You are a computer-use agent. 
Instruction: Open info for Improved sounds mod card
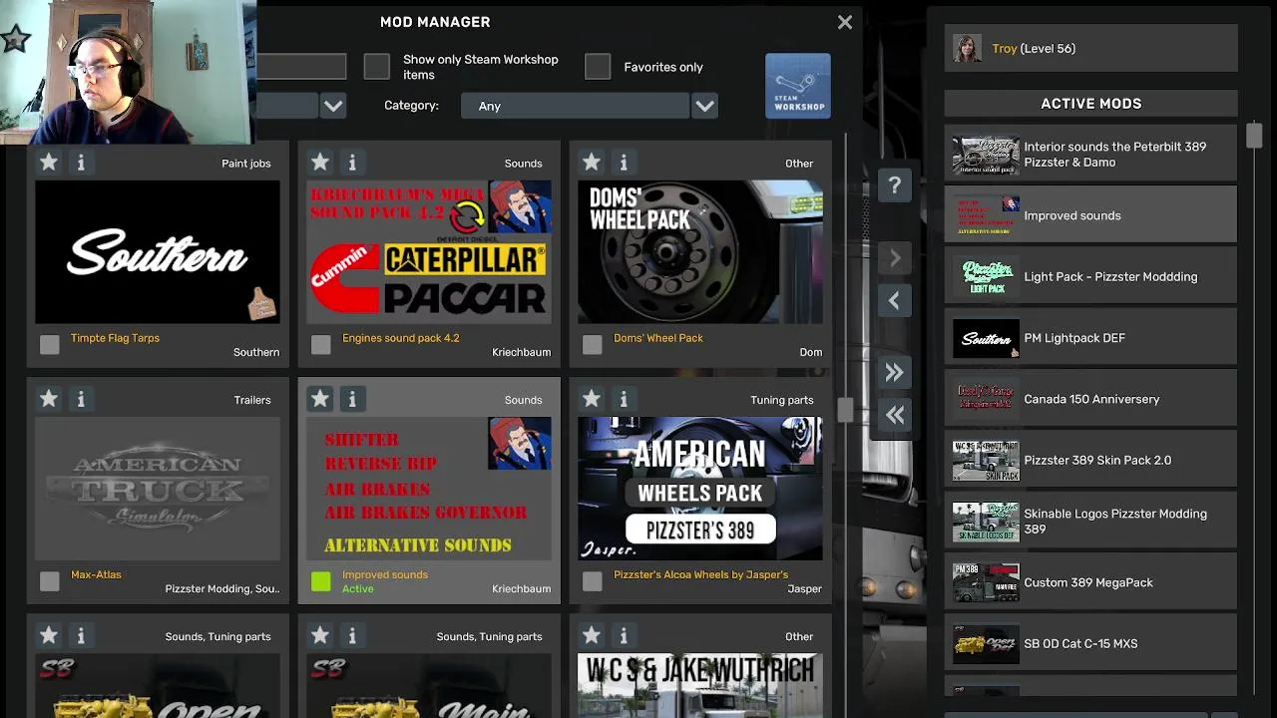352,399
